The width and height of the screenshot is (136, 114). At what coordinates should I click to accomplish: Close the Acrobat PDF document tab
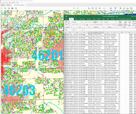(x=25, y=5)
